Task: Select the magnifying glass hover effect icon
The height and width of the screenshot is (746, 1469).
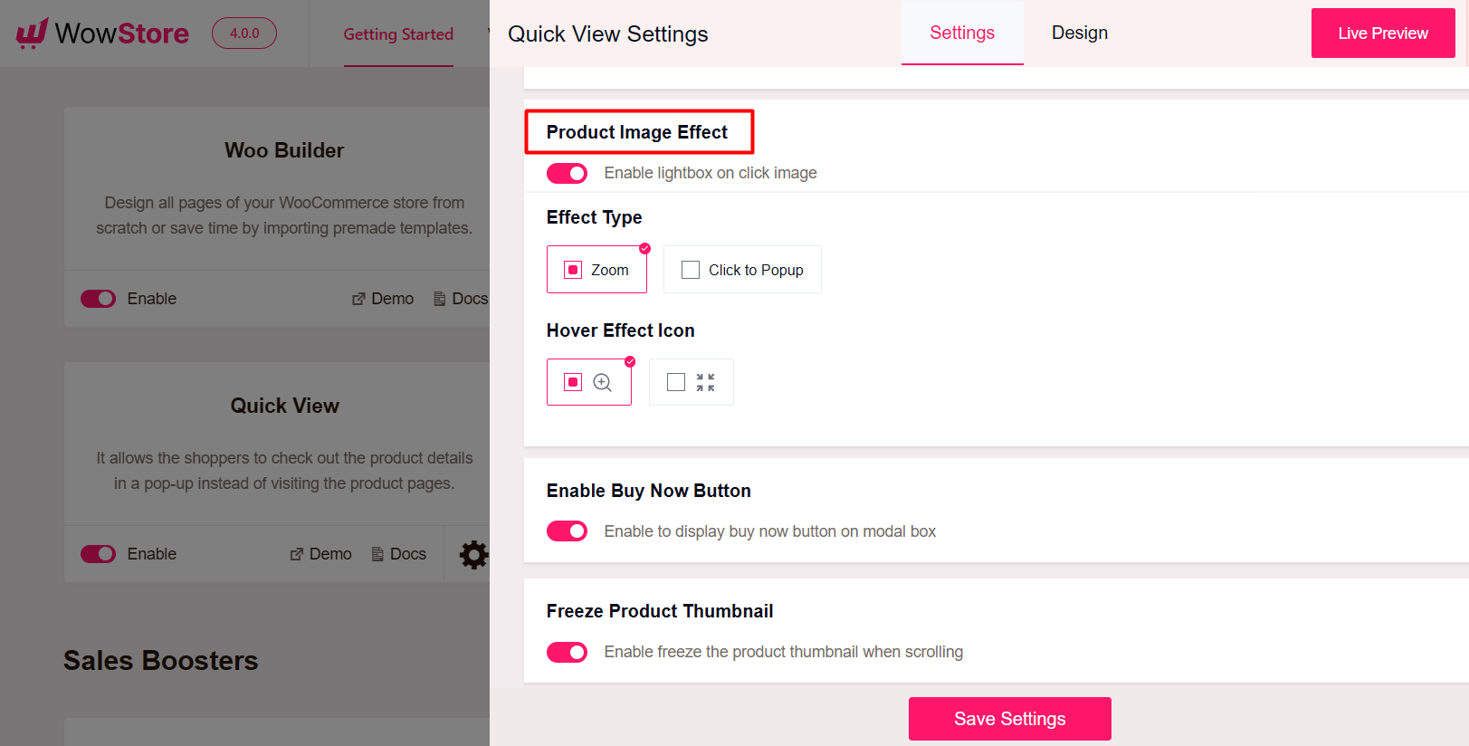Action: pyautogui.click(x=589, y=381)
